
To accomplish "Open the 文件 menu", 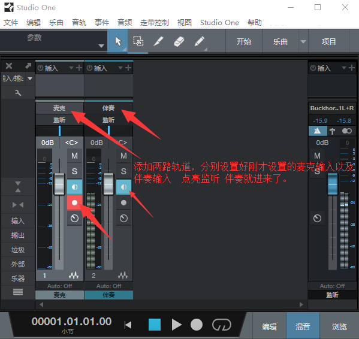I will point(11,23).
